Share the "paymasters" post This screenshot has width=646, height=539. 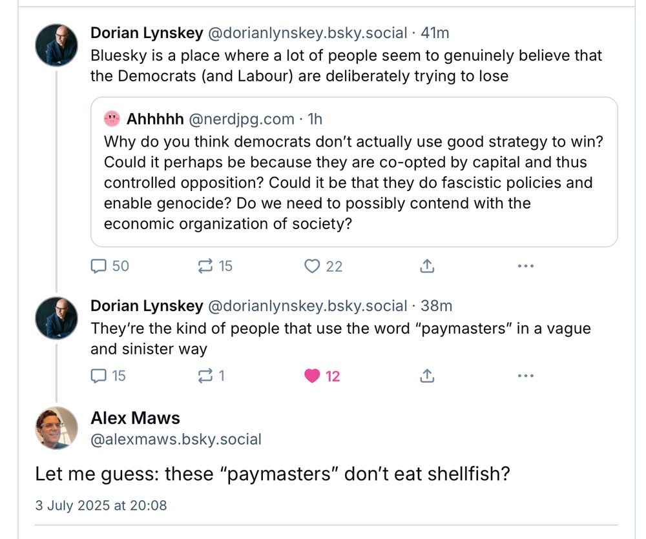coord(427,375)
